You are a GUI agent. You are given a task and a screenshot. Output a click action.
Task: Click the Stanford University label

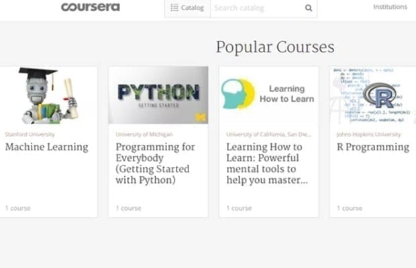click(x=30, y=134)
